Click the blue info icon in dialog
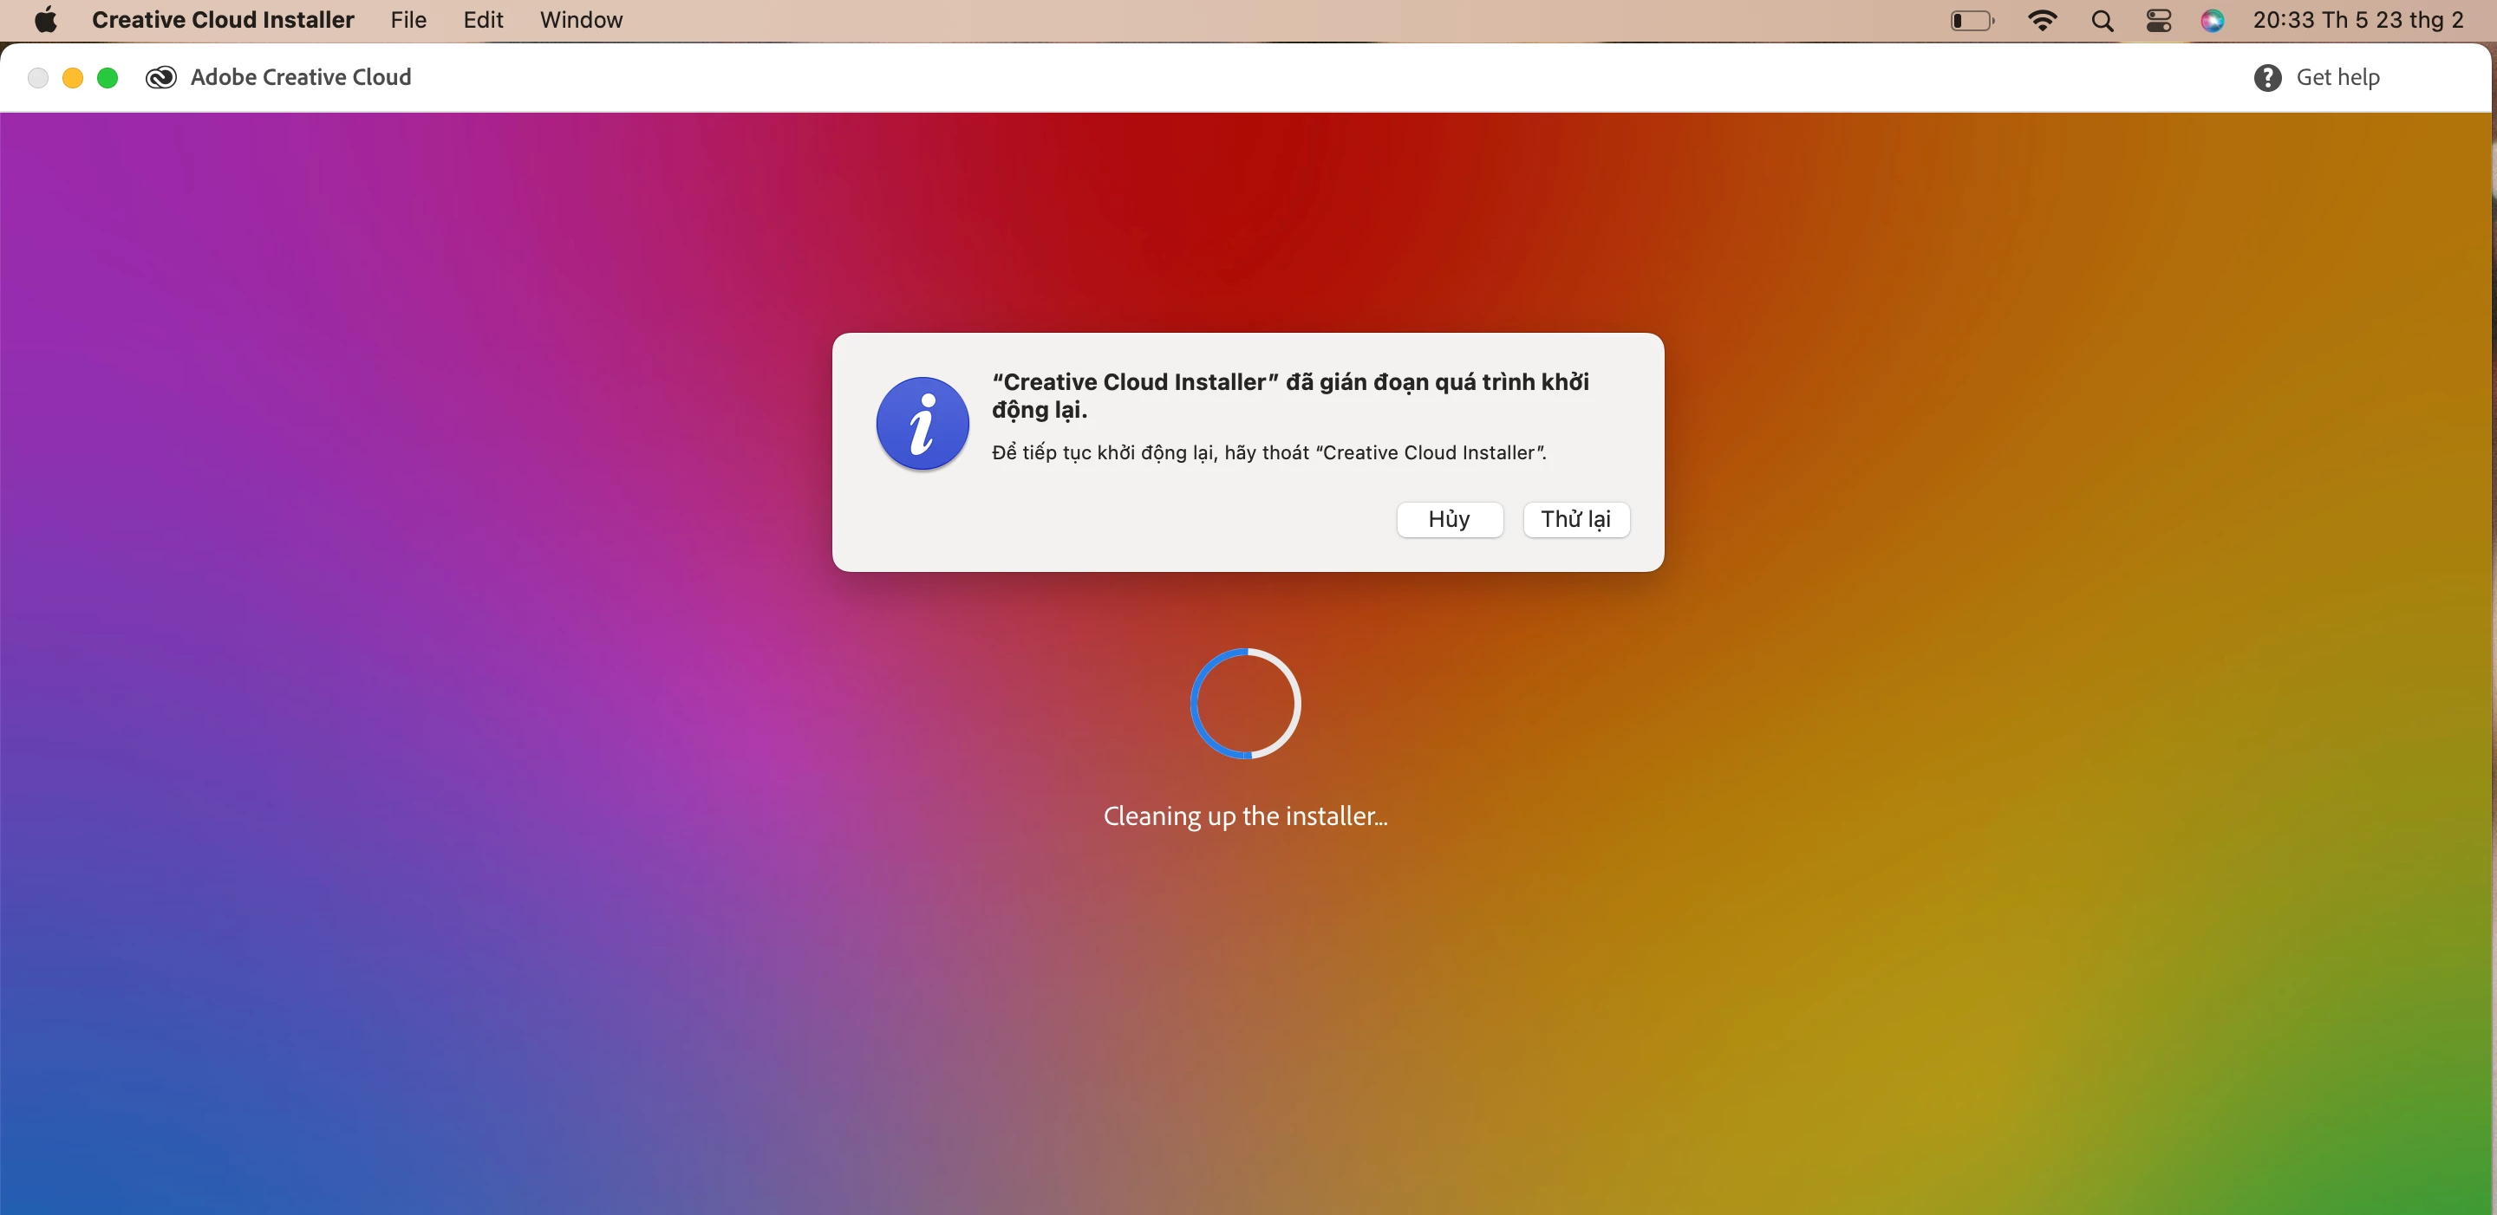 [922, 424]
